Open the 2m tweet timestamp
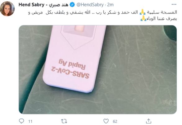 tap(110, 5)
